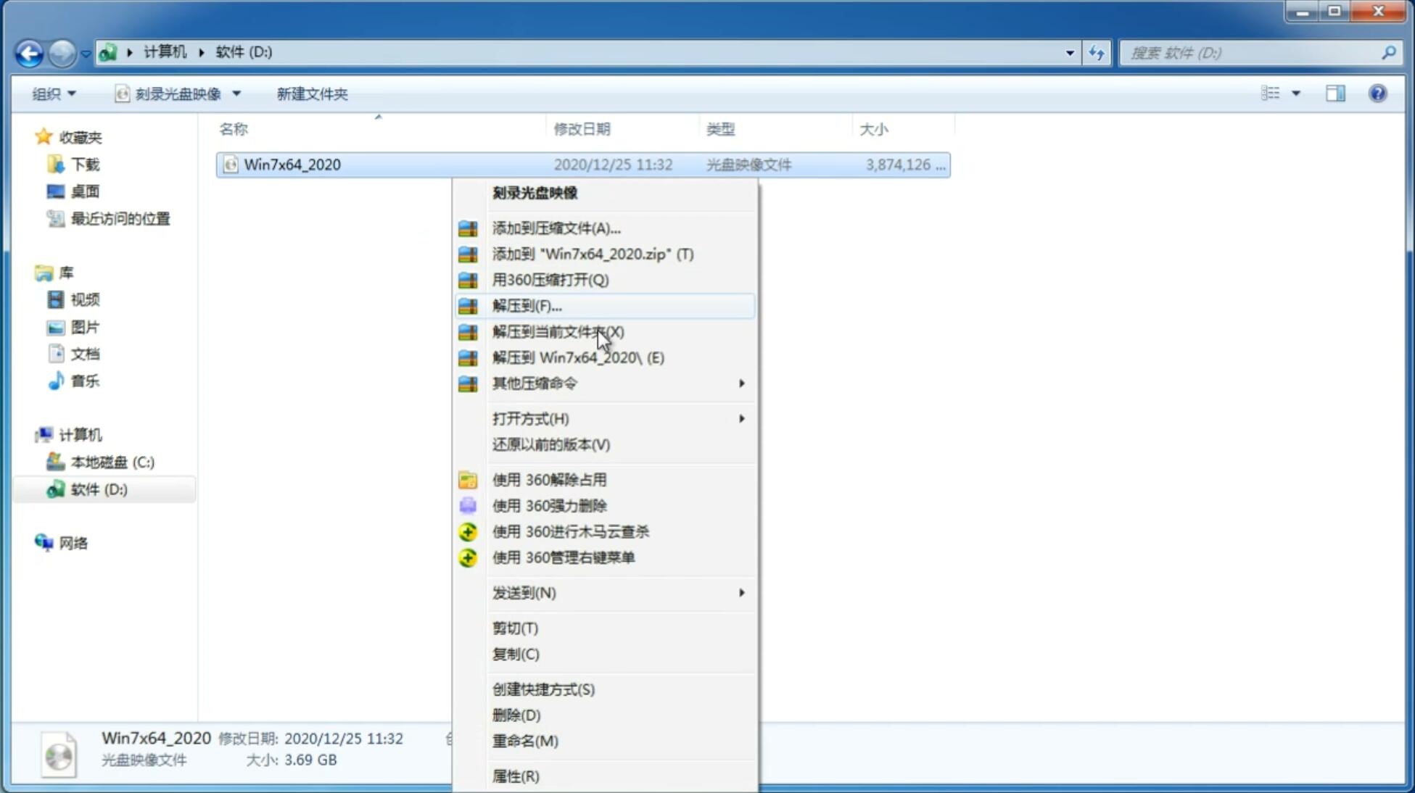Click 添加到压缩文件 archive icon
The width and height of the screenshot is (1415, 793).
point(469,228)
